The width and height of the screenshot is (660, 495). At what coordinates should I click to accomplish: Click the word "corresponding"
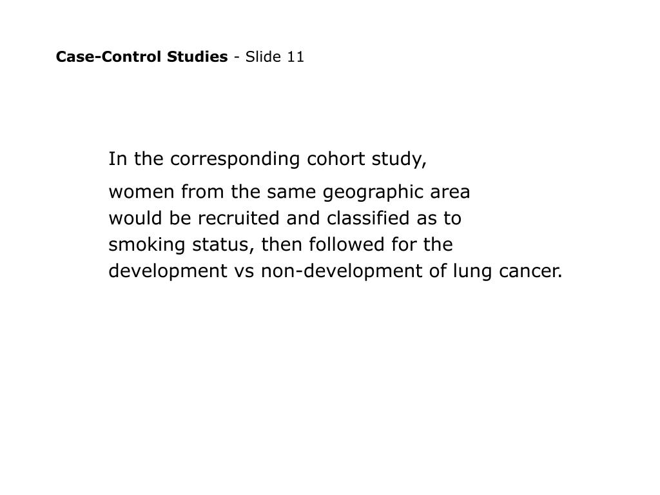click(235, 160)
